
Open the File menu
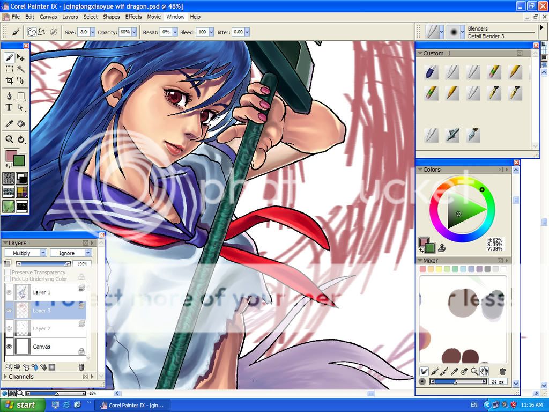(x=16, y=17)
